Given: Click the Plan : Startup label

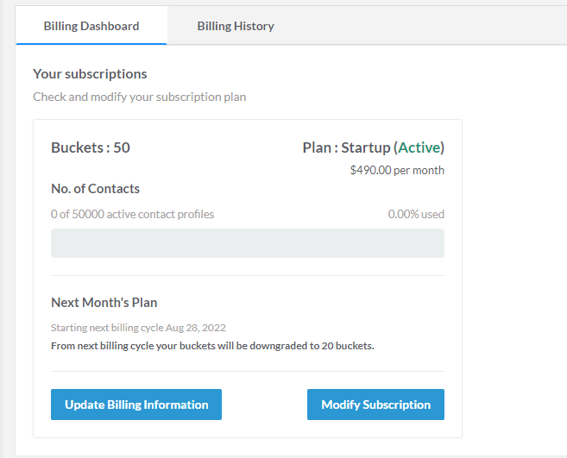Looking at the screenshot, I should pyautogui.click(x=346, y=147).
